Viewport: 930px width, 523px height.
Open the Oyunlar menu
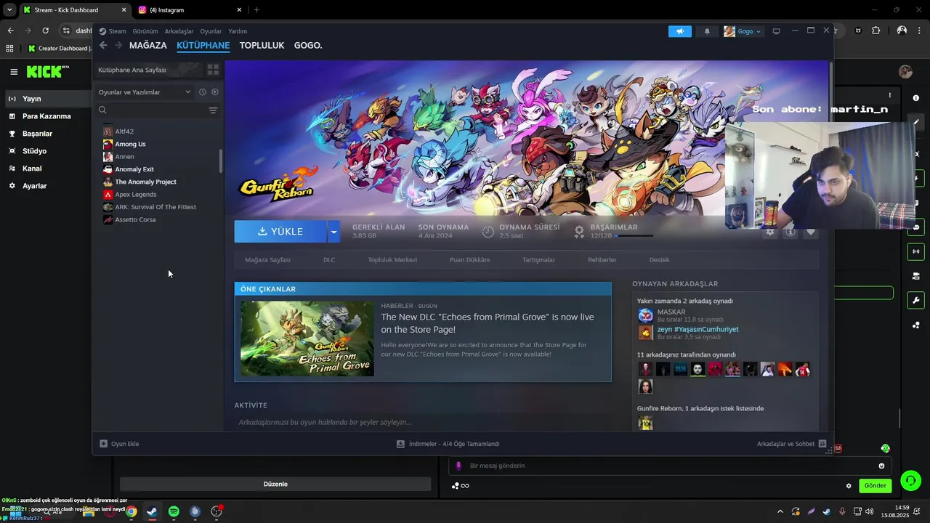pyautogui.click(x=211, y=31)
